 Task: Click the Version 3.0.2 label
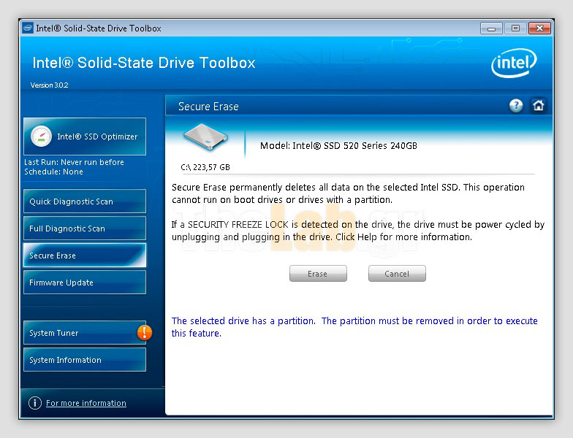pos(50,85)
